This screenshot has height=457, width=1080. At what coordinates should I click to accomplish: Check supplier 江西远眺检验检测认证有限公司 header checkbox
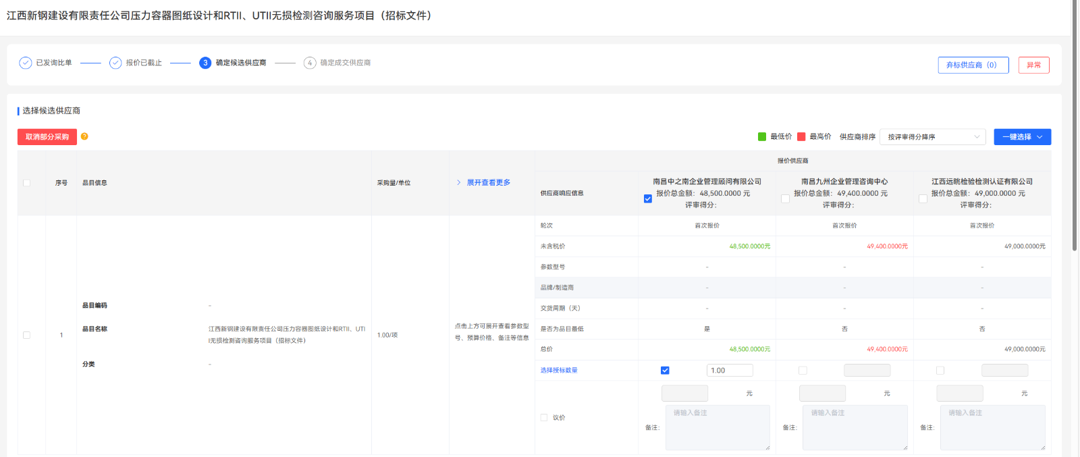click(923, 199)
